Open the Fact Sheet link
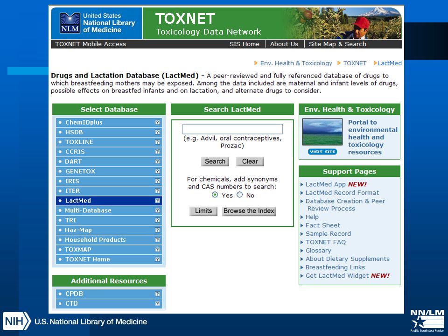Viewport: 448px width, 336px height. coord(323,225)
